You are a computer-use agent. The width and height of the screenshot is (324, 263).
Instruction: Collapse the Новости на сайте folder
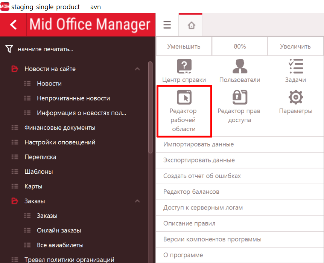coord(137,69)
